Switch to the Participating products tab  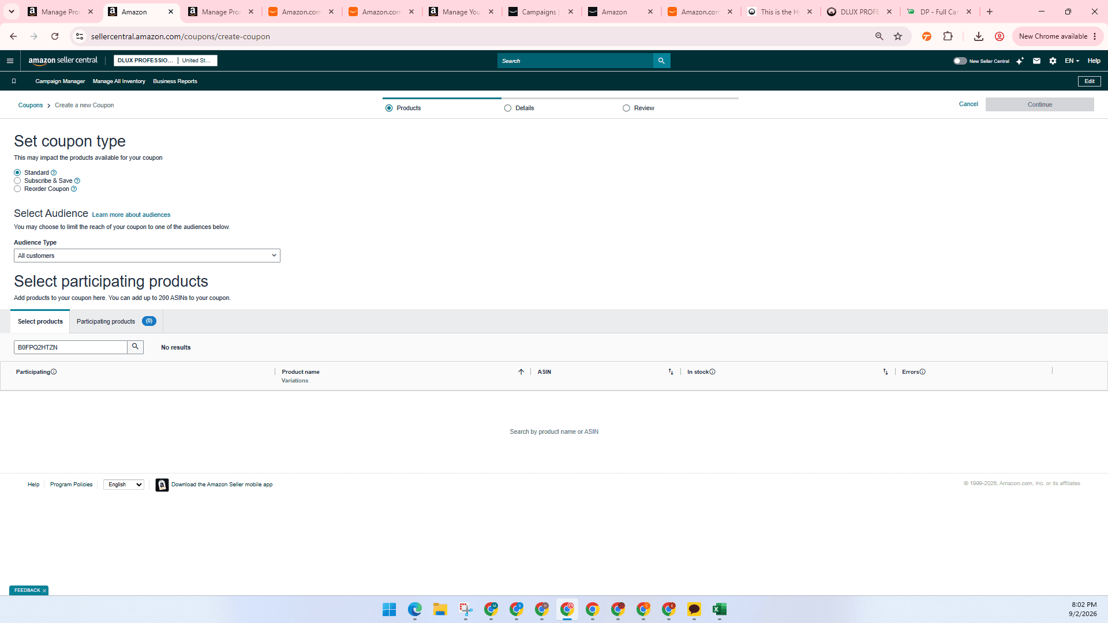(116, 321)
